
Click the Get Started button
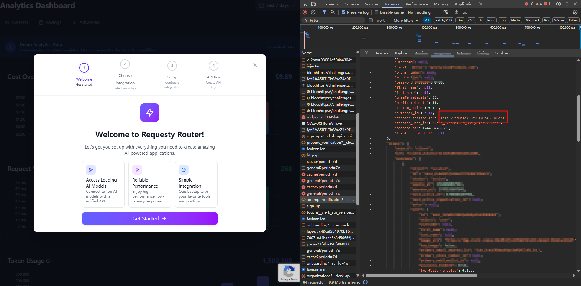point(150,219)
